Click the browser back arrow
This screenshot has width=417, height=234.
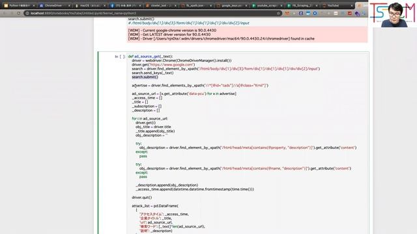pos(5,13)
